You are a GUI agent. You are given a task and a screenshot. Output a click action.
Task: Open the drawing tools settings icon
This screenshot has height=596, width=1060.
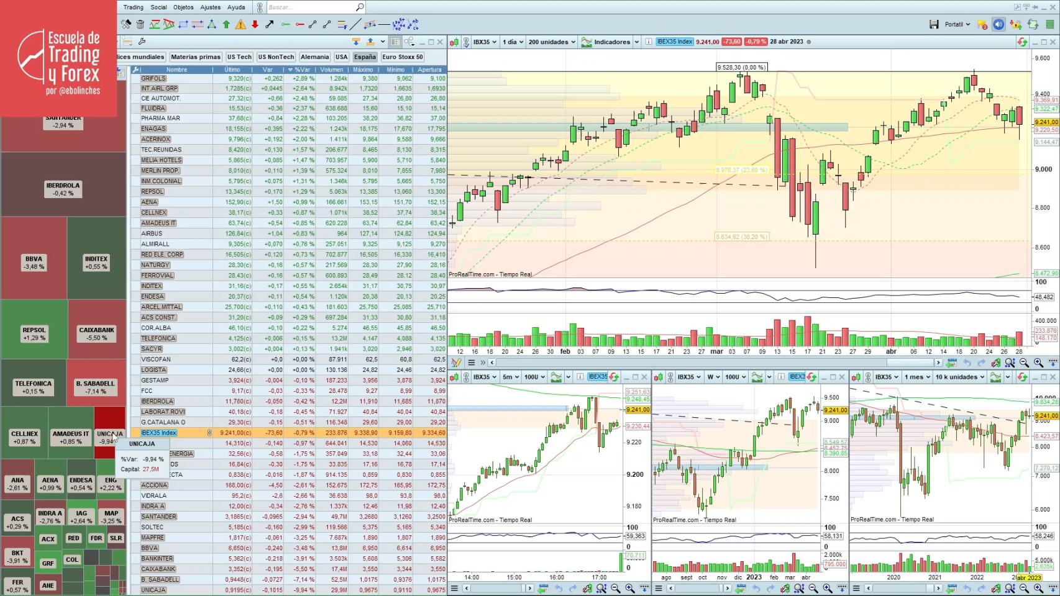click(126, 24)
